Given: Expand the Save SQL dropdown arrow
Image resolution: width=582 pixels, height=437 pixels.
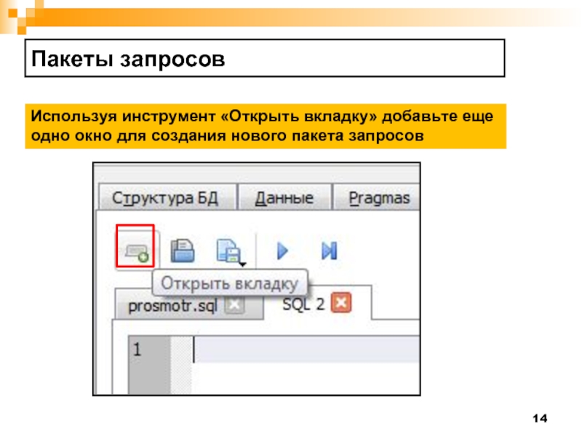Looking at the screenshot, I should 243,264.
